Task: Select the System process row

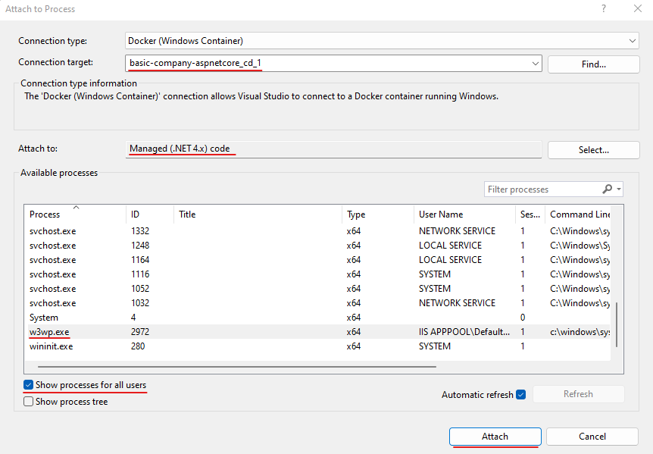Action: pos(319,318)
